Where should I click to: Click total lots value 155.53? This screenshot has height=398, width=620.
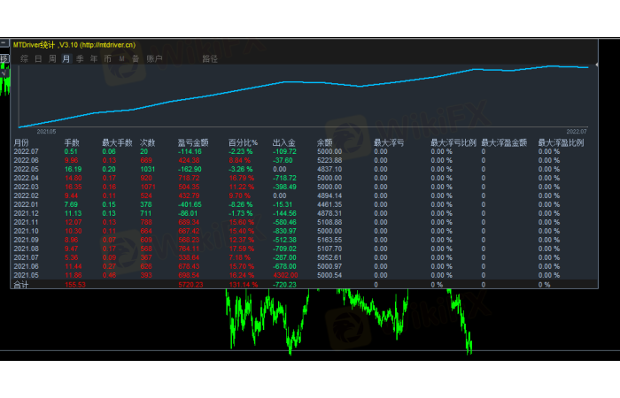click(74, 285)
